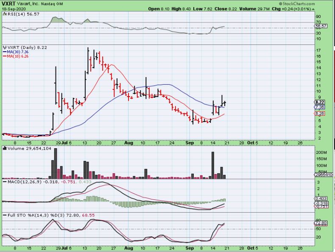
Task: Click the blue MA(30) legend line marker
Action: pyautogui.click(x=5, y=52)
